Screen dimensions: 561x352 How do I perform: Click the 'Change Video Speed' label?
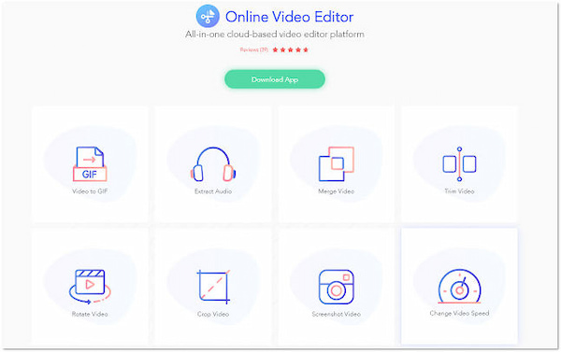coord(459,314)
